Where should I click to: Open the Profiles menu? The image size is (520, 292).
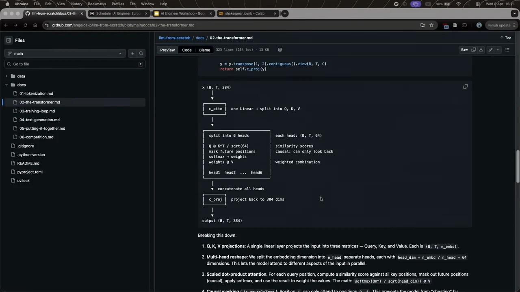(118, 4)
